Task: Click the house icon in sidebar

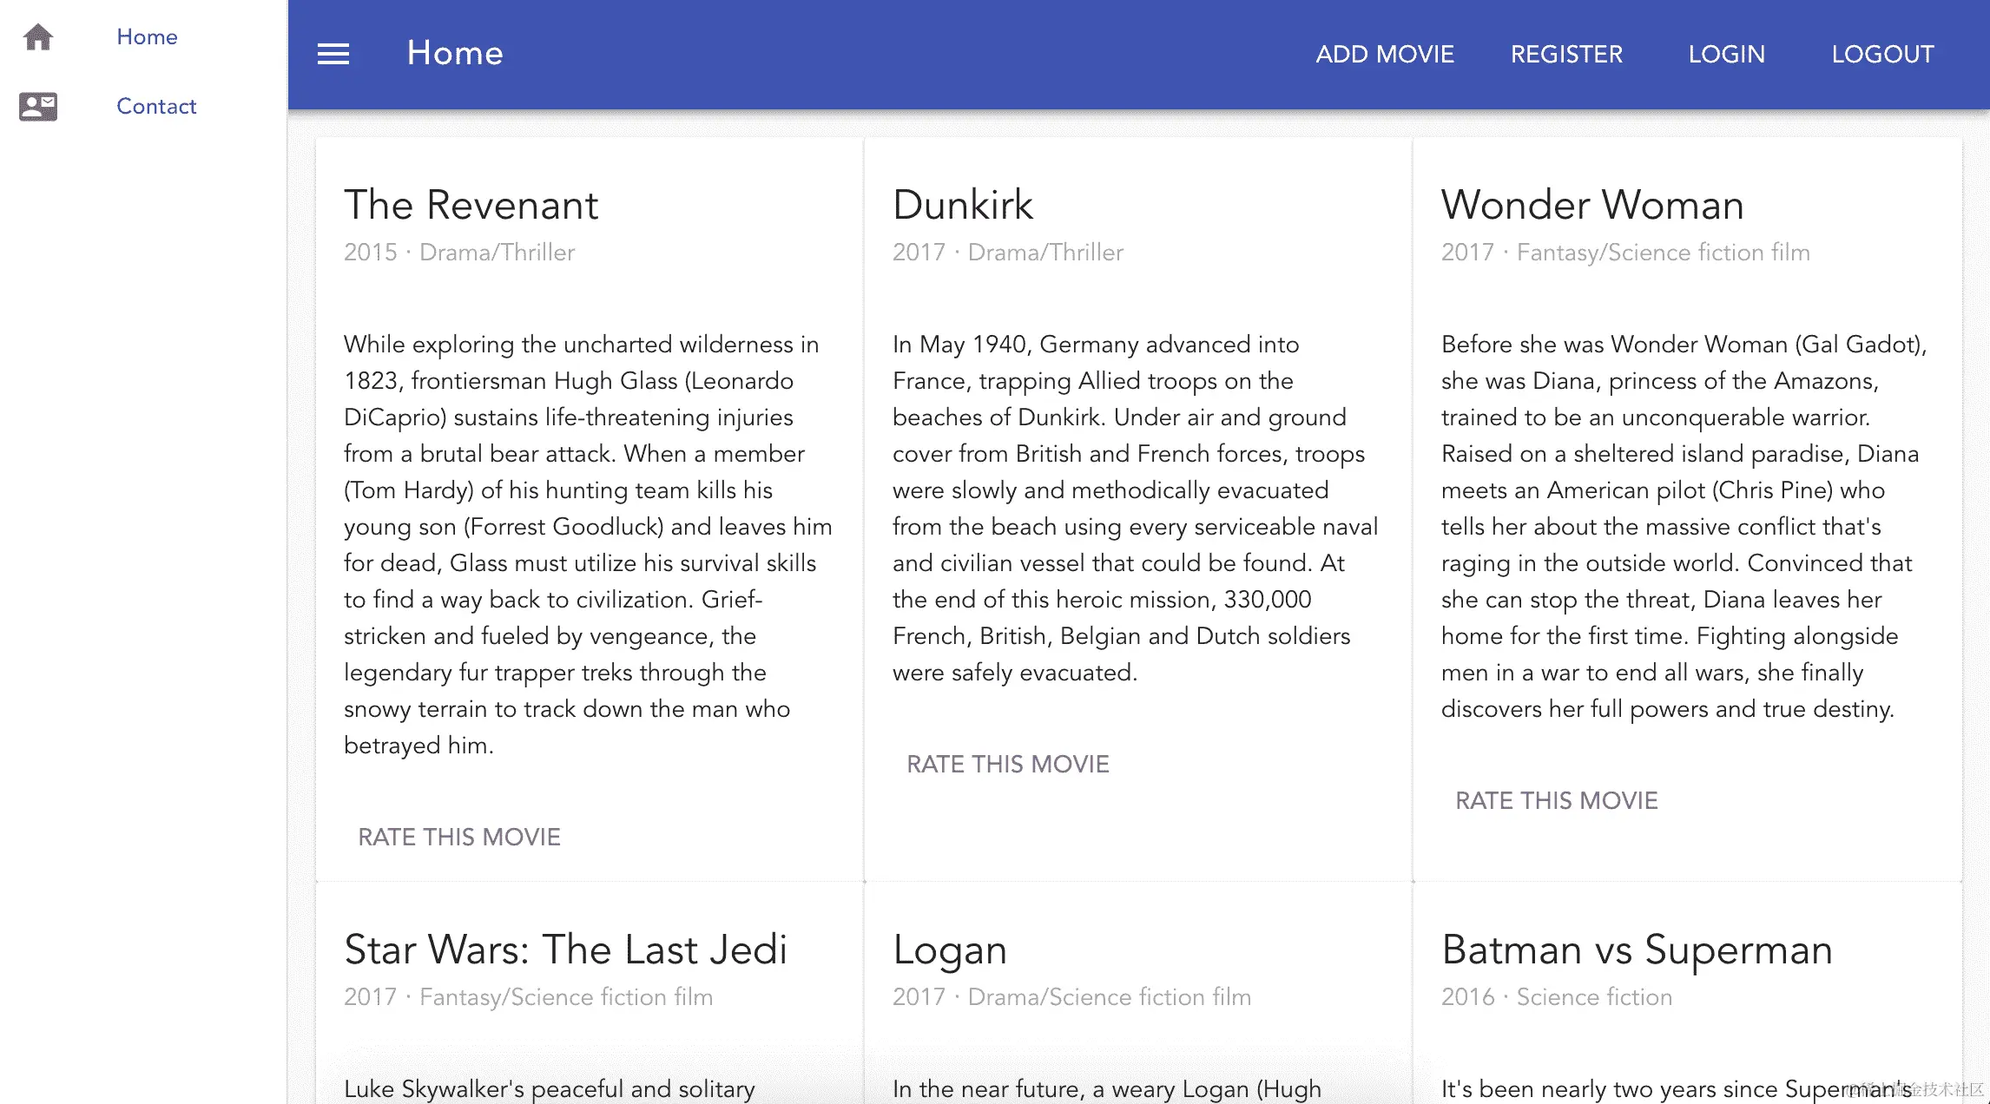Action: click(38, 36)
